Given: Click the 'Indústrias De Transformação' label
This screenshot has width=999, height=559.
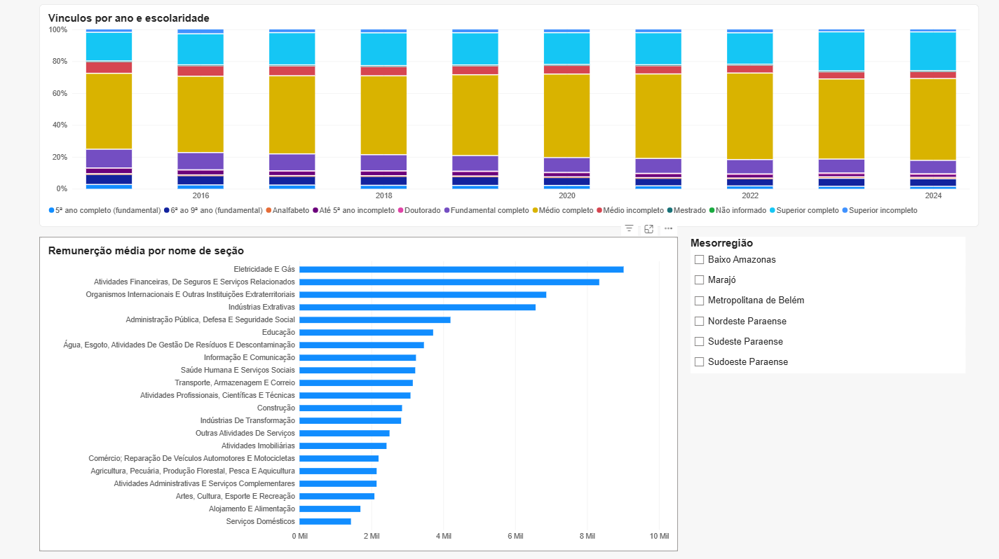Looking at the screenshot, I should pyautogui.click(x=248, y=420).
